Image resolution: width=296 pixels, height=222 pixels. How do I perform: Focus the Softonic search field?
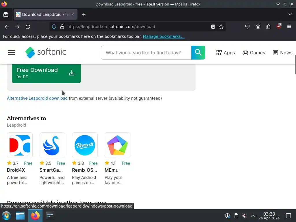coord(146,53)
